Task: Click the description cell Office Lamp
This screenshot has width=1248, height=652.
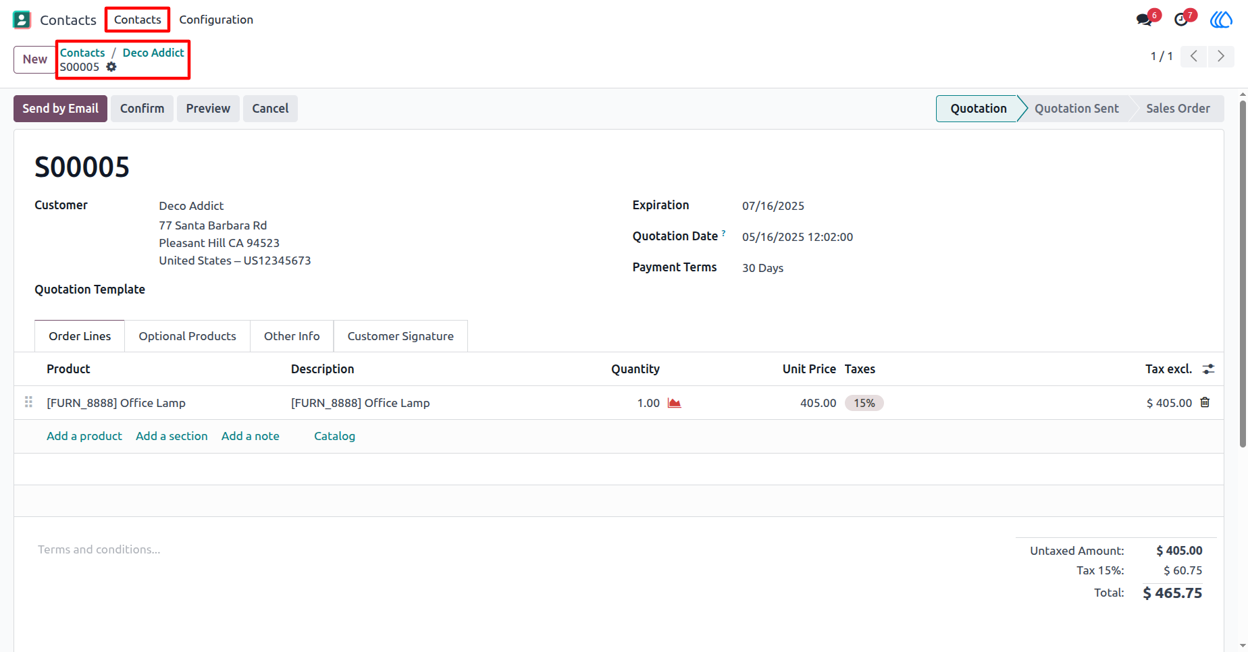Action: (x=360, y=403)
